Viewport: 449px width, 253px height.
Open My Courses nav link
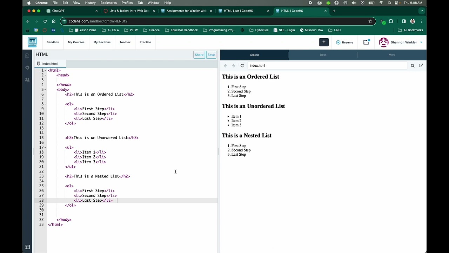pos(76,42)
